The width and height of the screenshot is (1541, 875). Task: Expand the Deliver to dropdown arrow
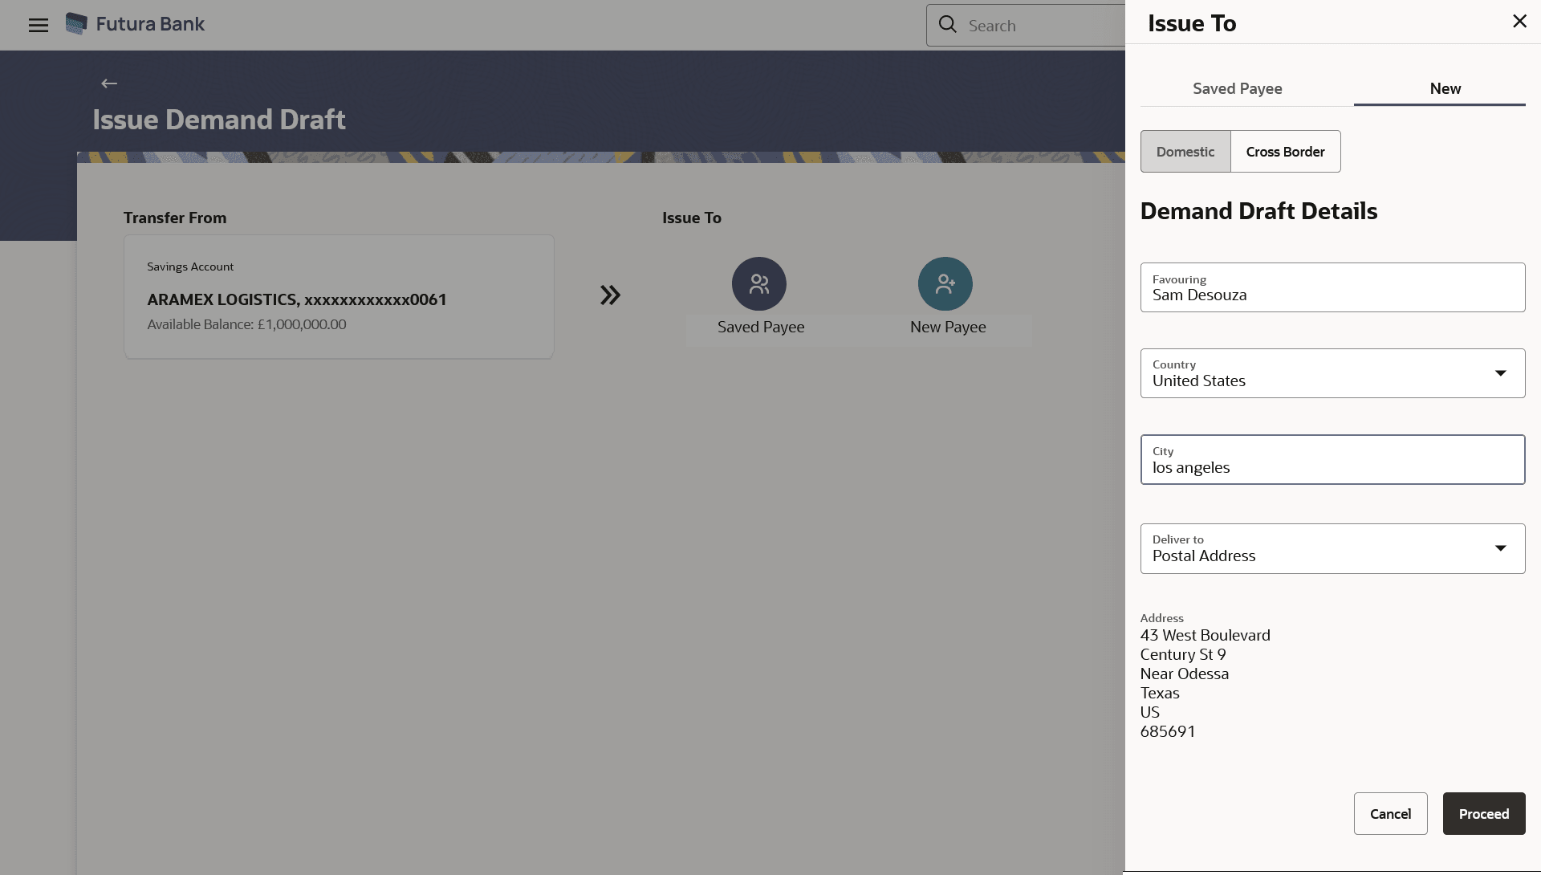1500,548
